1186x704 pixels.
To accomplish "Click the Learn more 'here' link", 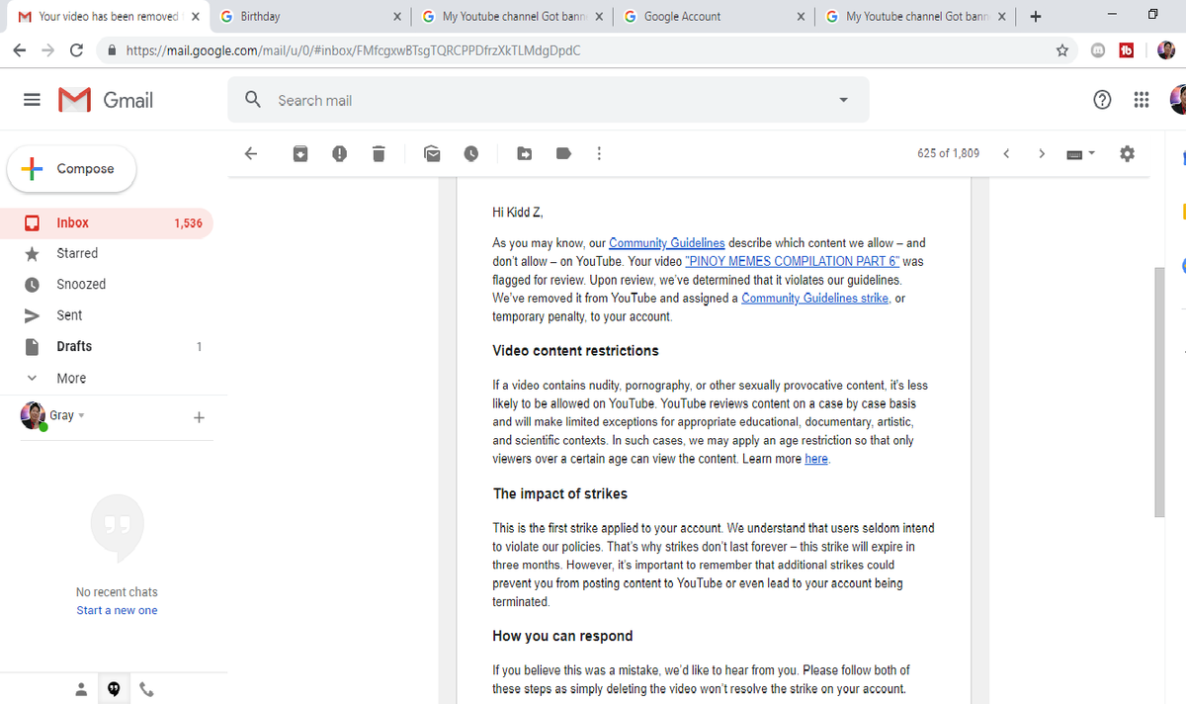I will point(816,459).
